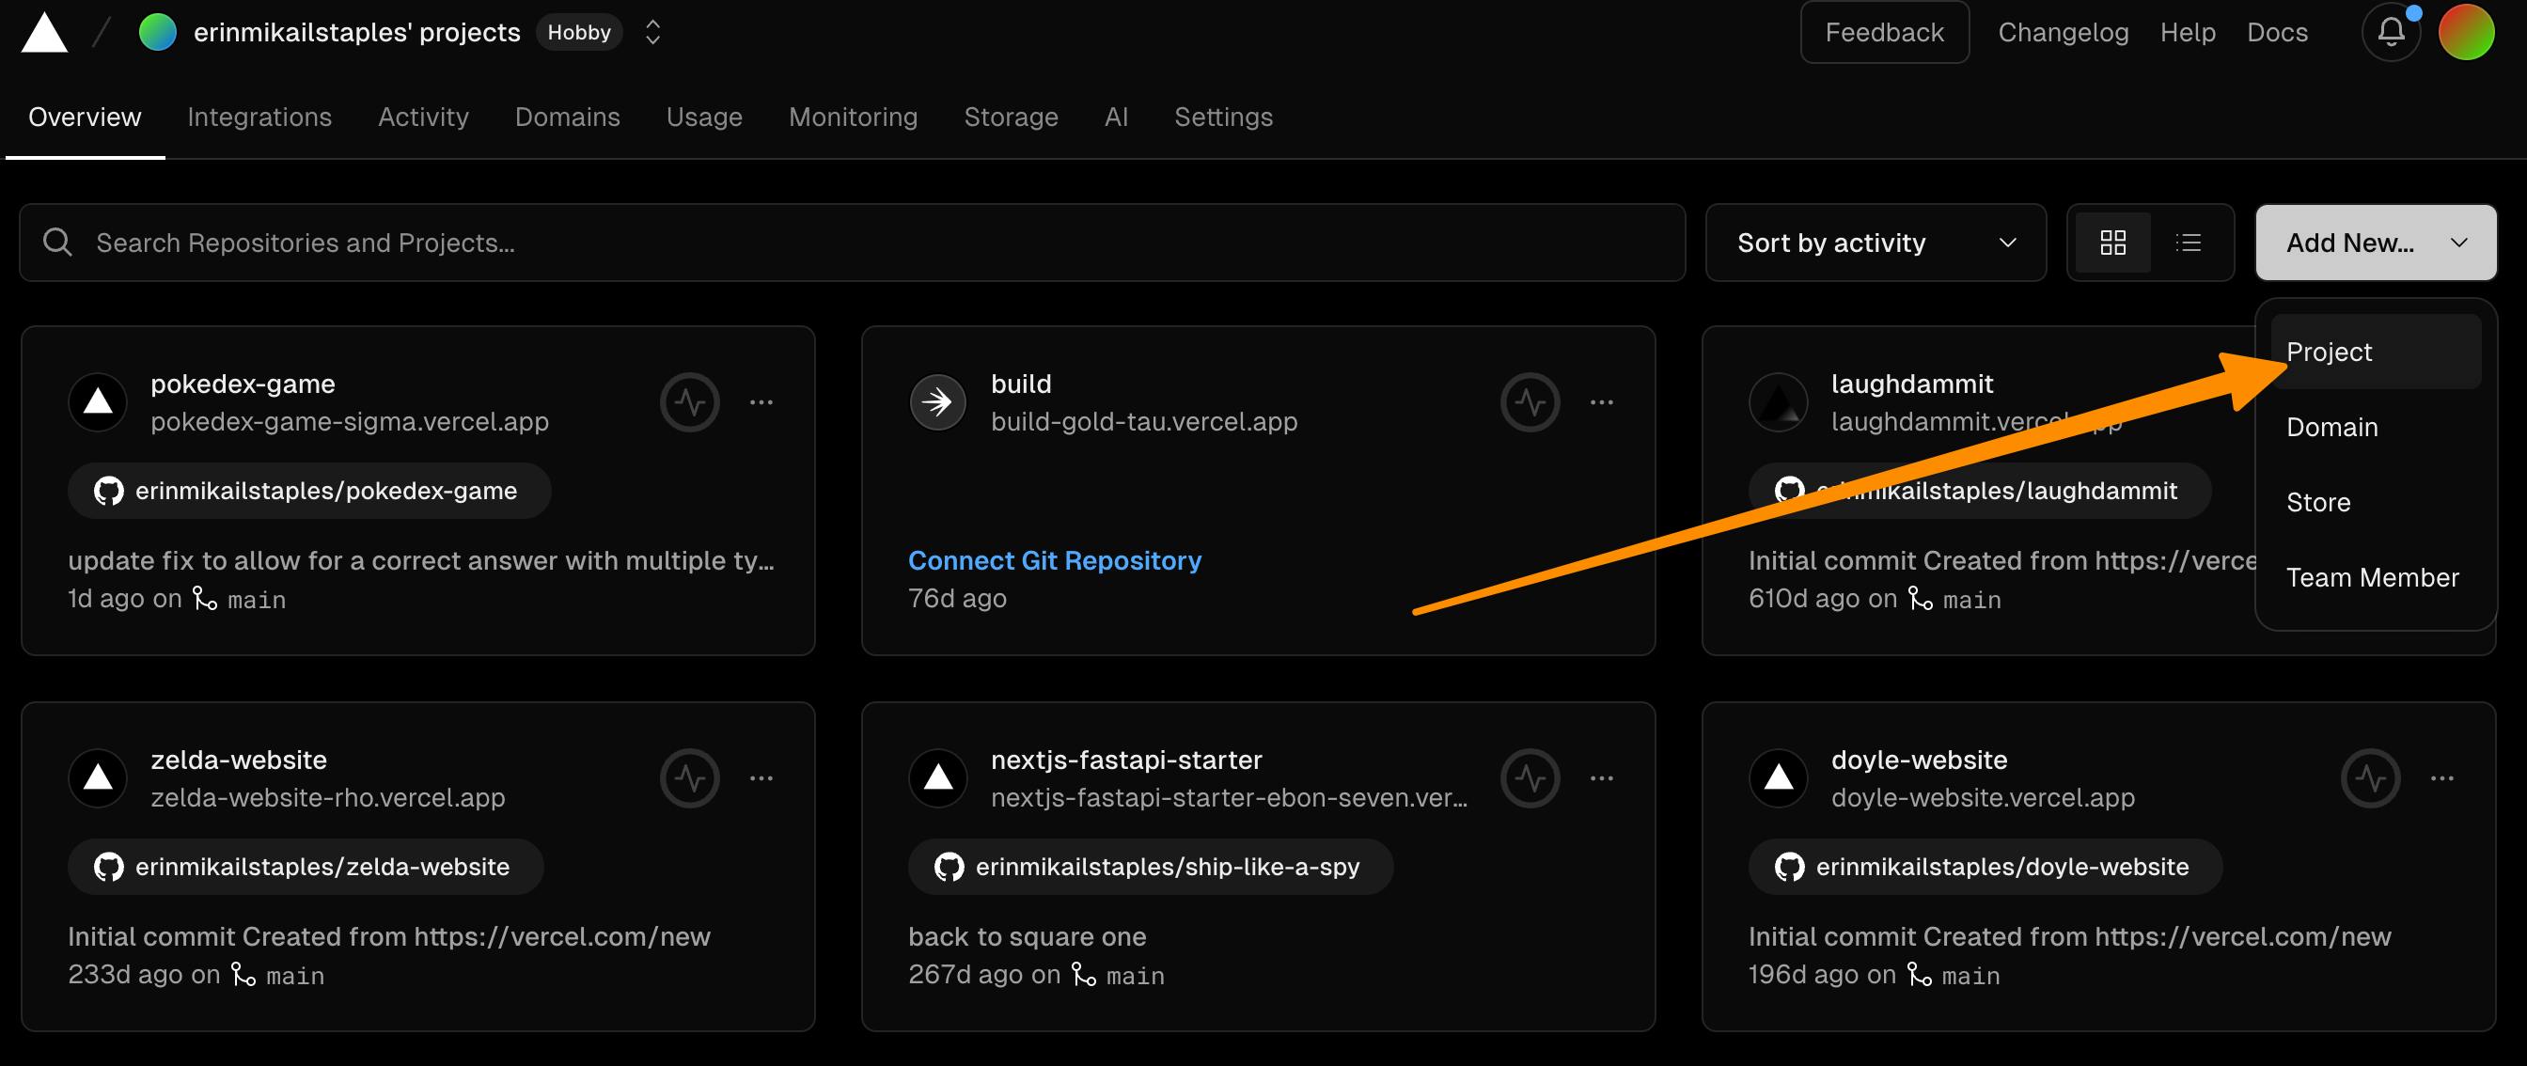Click the Connect Git Repository link
Image resolution: width=2527 pixels, height=1066 pixels.
click(x=1054, y=560)
